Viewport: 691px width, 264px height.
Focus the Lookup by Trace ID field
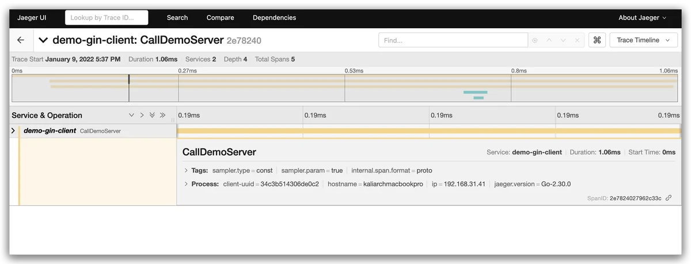tap(107, 18)
